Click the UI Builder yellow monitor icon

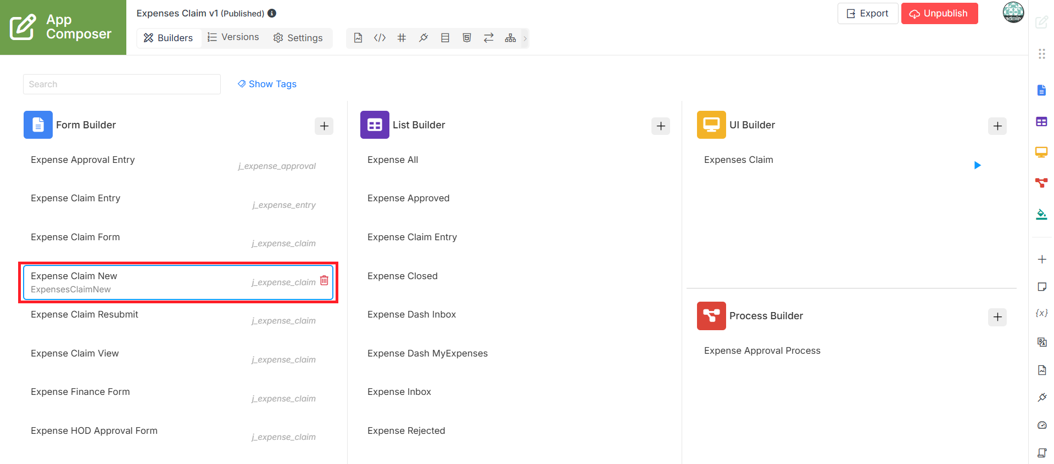(711, 125)
